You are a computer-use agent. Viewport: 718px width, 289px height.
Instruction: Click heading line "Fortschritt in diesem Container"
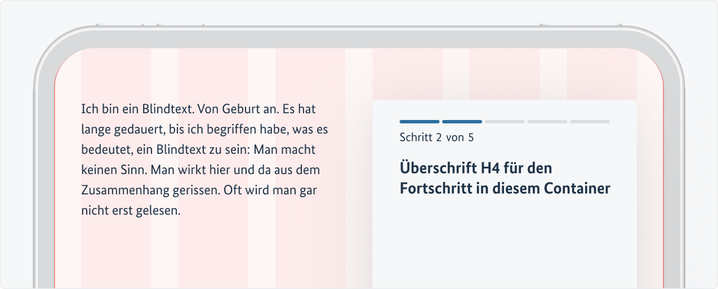[505, 189]
